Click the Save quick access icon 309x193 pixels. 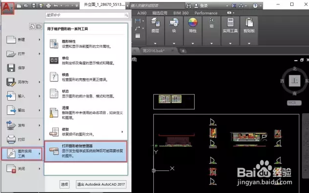(x=34, y=6)
